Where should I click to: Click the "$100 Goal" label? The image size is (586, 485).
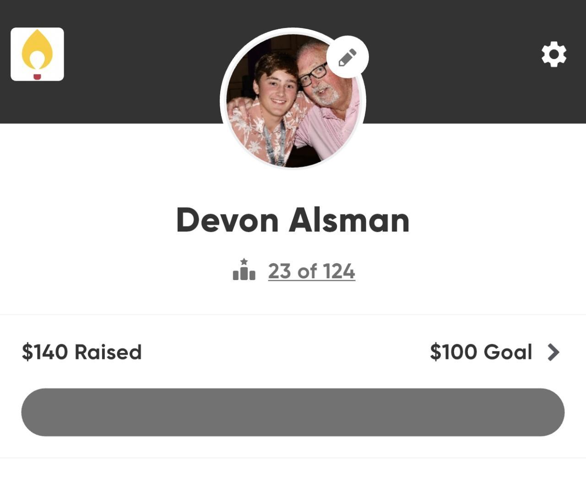coord(481,352)
